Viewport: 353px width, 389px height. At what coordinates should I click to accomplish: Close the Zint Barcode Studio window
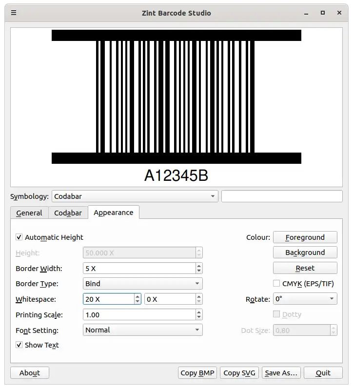point(339,13)
